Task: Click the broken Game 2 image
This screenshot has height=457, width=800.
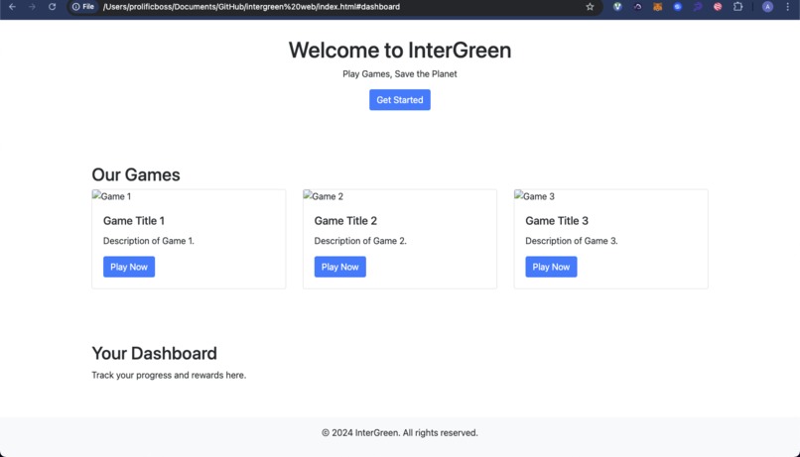Action: [324, 196]
